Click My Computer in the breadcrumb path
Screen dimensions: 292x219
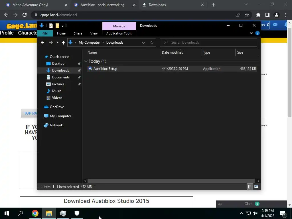(x=89, y=42)
